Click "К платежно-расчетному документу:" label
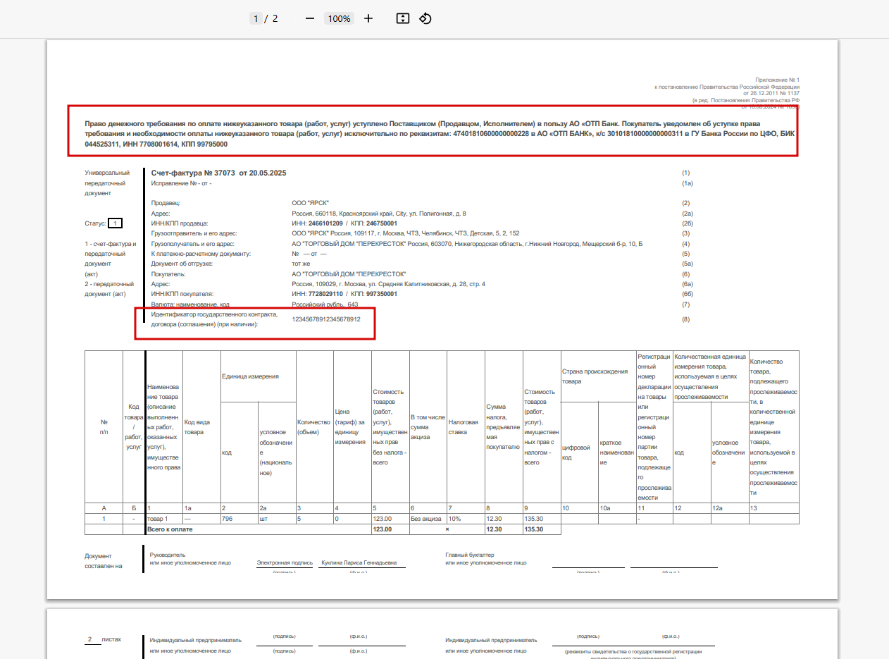Screen dimensions: 889x659 (x=201, y=253)
